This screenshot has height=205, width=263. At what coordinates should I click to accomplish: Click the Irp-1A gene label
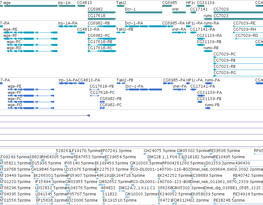point(64,3)
